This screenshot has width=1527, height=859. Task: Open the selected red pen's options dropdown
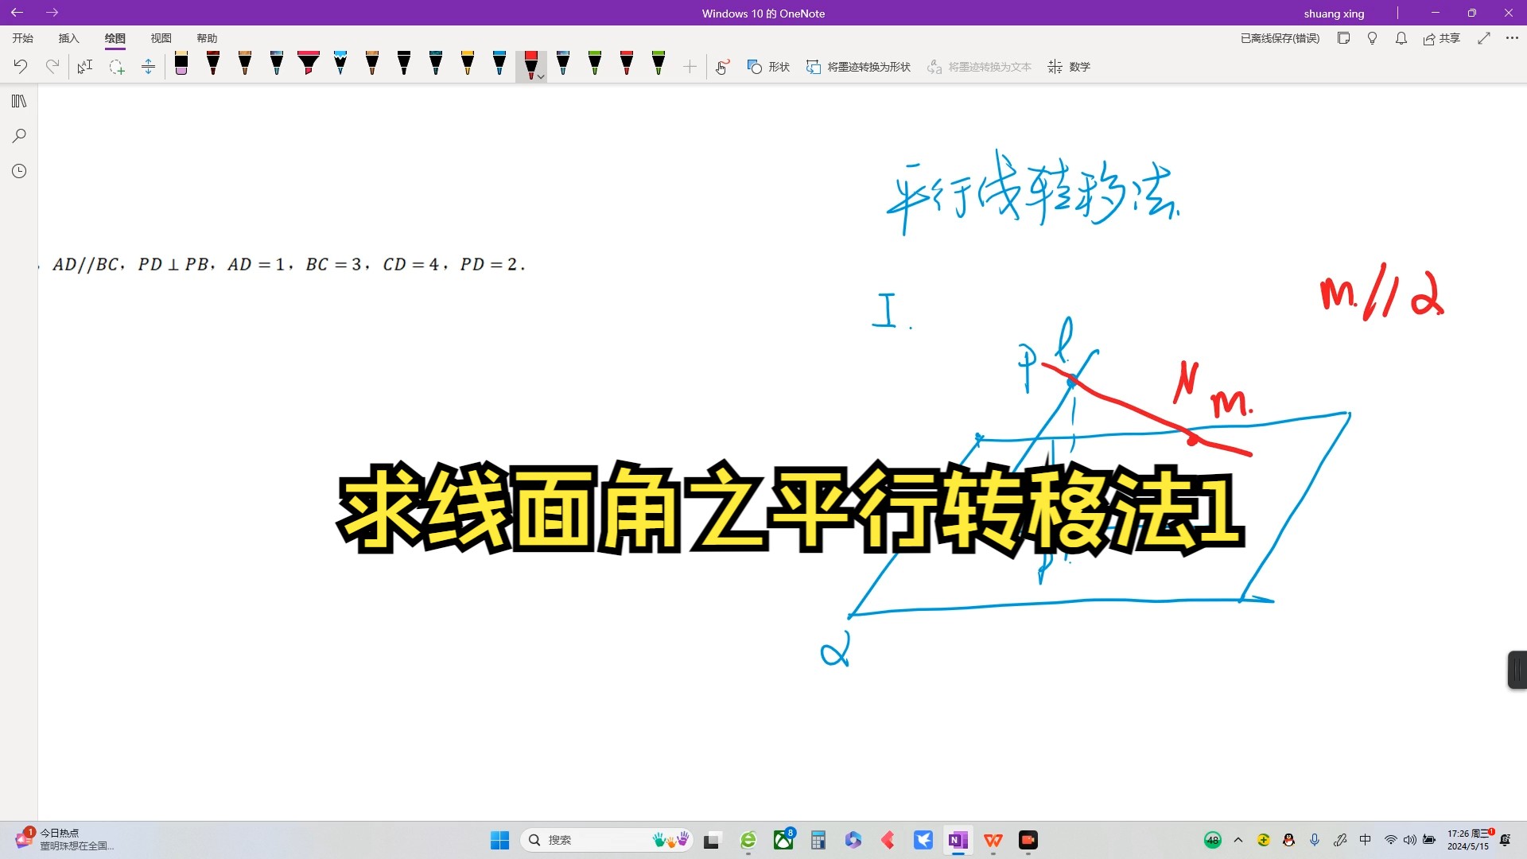tap(542, 76)
